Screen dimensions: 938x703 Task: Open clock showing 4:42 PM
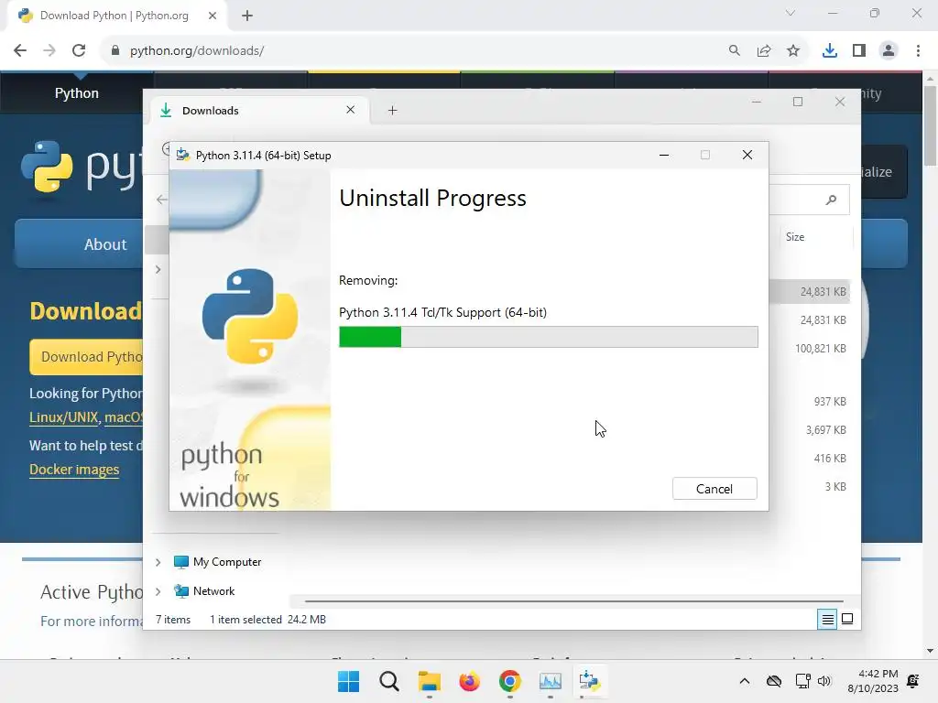click(x=873, y=681)
